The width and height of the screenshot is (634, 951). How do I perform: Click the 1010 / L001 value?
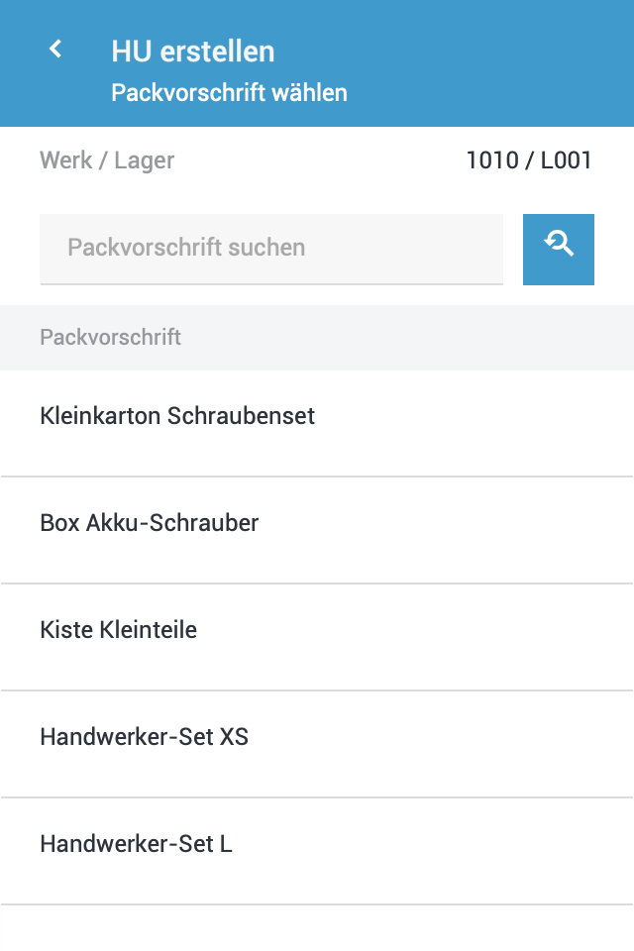click(529, 160)
